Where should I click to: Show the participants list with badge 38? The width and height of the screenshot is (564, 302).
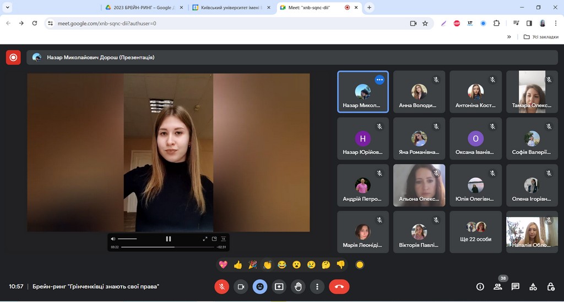498,287
